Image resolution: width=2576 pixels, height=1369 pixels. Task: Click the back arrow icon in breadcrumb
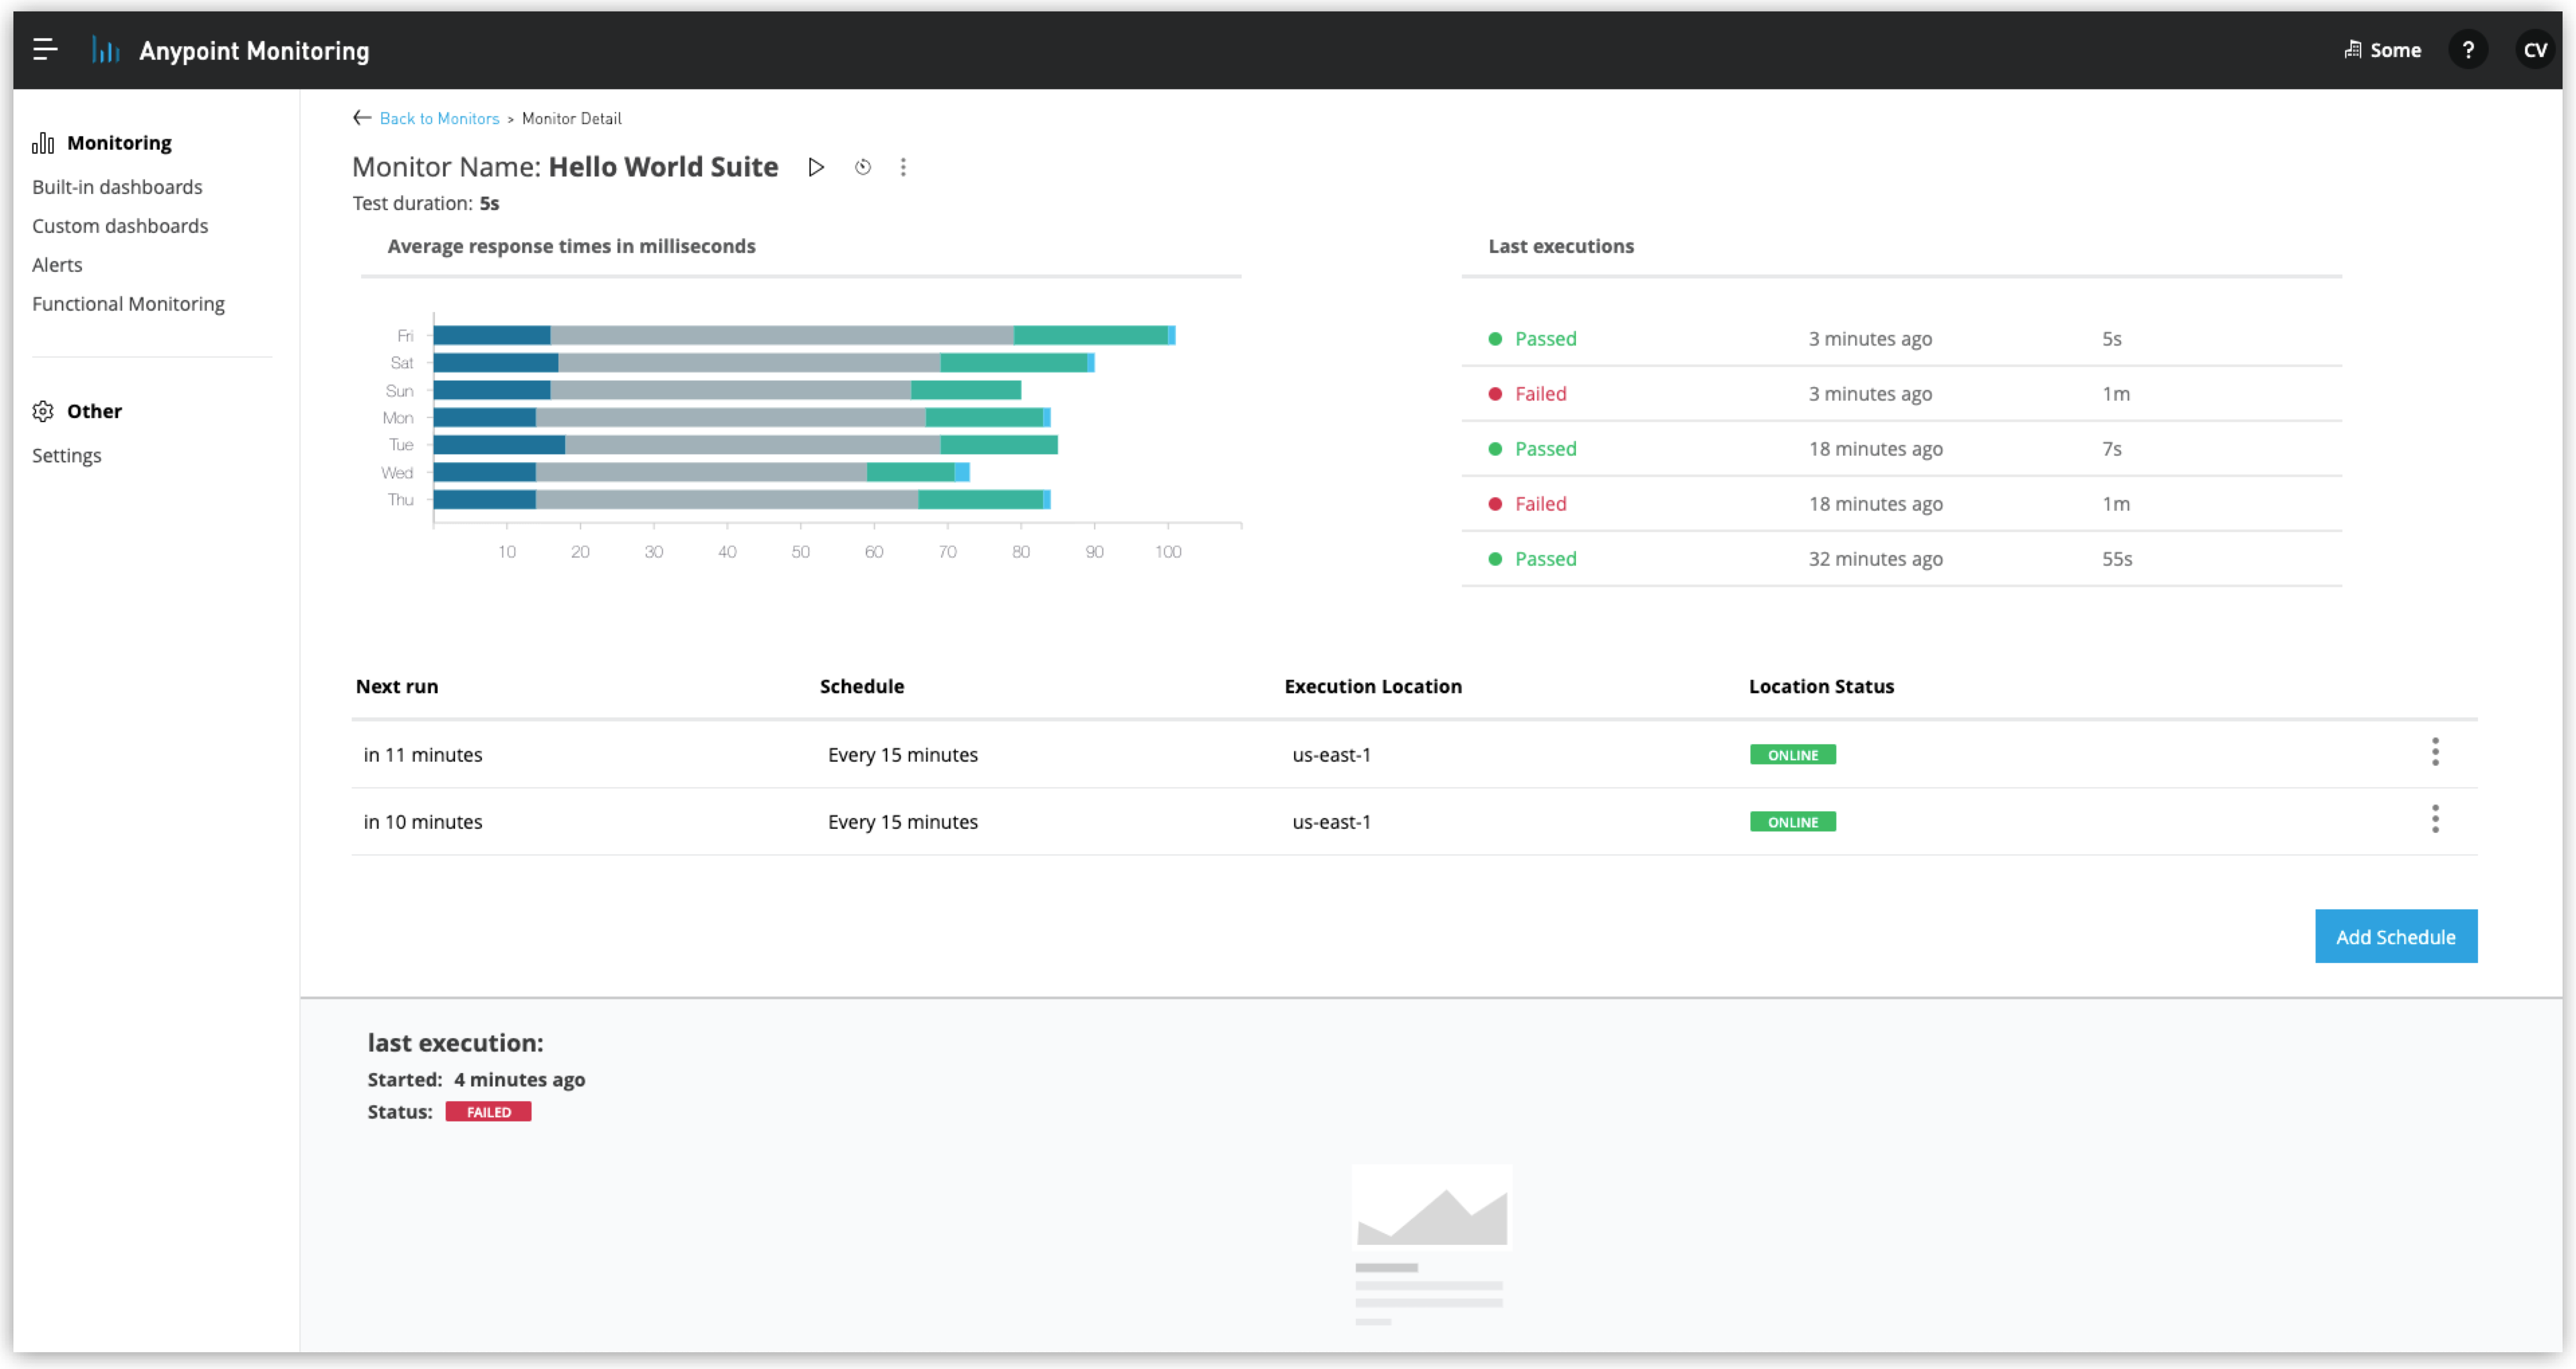(362, 118)
